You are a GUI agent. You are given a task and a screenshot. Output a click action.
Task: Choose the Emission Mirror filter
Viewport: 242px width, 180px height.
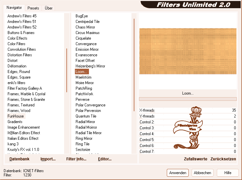click(87, 49)
